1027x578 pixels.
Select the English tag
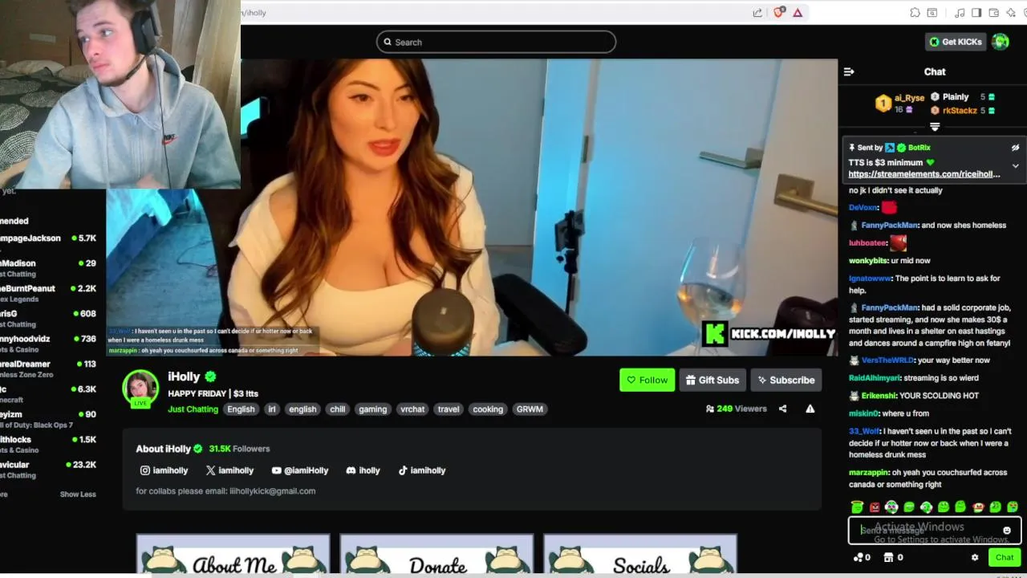point(241,409)
